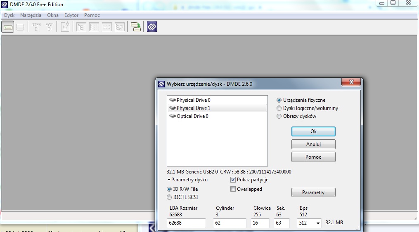
Task: Select IO R/W File radio button
Action: (169, 189)
